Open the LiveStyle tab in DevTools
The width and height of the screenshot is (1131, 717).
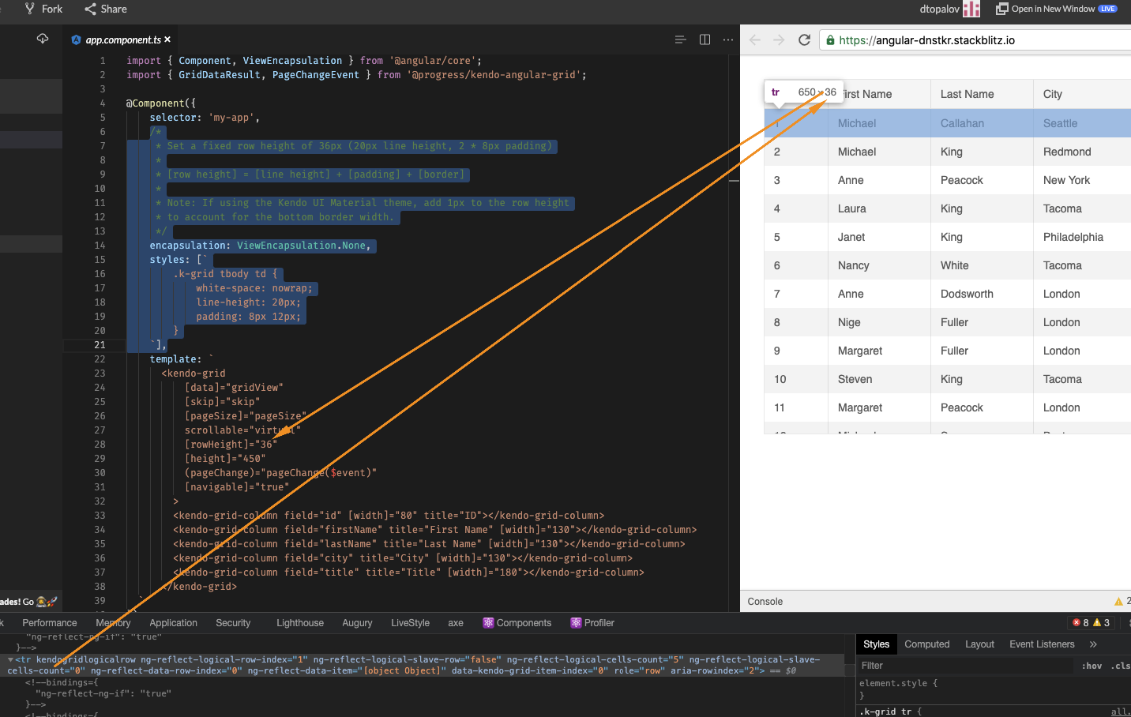(x=410, y=623)
